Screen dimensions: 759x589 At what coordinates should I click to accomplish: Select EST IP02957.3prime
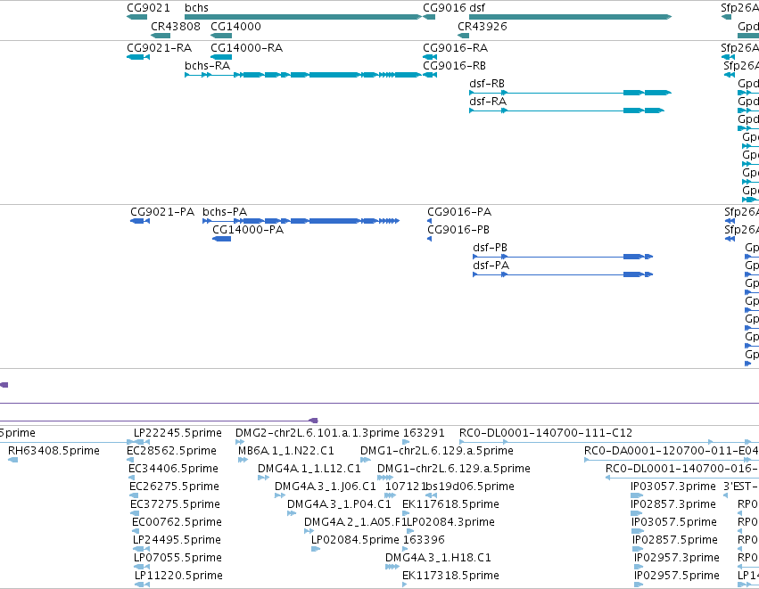point(639,566)
